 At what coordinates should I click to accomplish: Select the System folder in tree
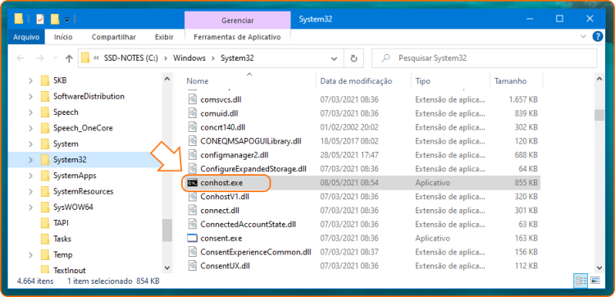[66, 144]
